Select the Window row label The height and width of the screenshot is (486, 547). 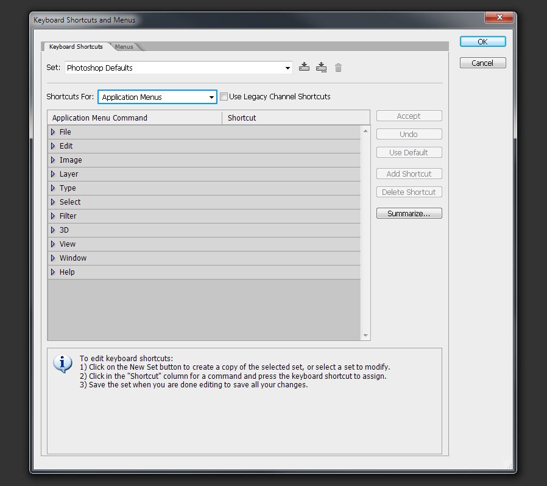pyautogui.click(x=73, y=258)
